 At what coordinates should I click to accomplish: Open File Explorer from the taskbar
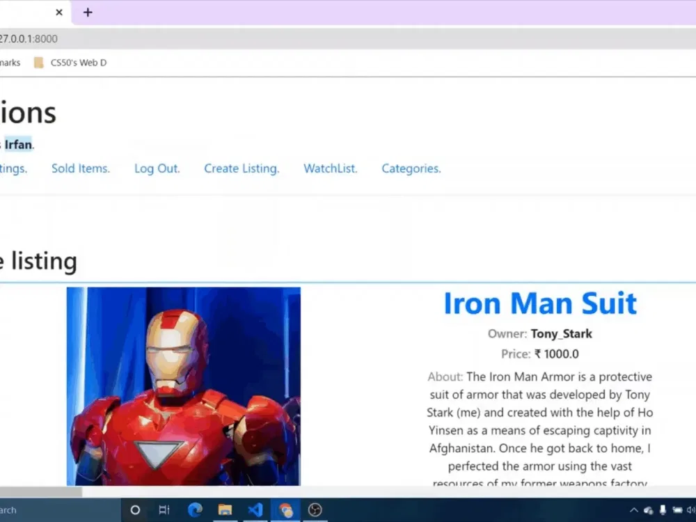(225, 510)
